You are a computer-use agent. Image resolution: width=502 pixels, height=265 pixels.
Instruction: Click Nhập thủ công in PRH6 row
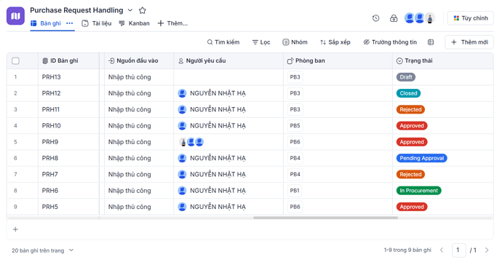coord(130,191)
